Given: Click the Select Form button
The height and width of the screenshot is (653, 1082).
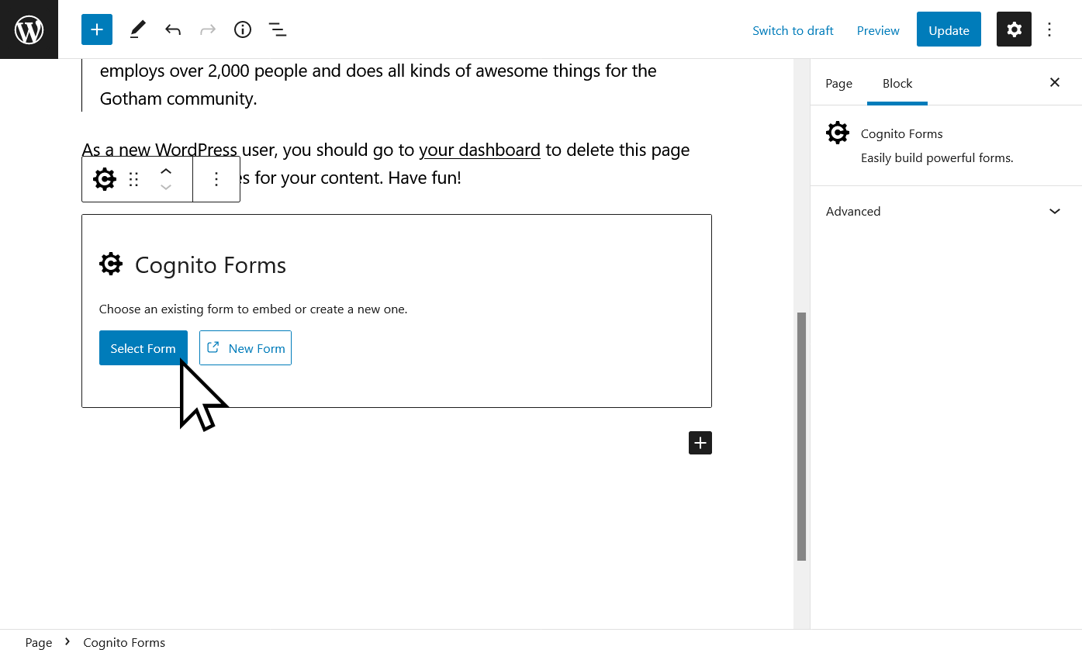Looking at the screenshot, I should coord(143,348).
